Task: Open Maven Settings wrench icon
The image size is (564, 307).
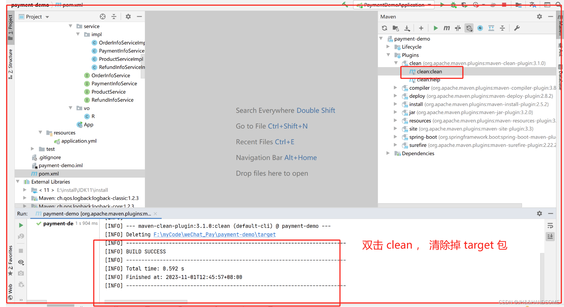Action: 517,28
